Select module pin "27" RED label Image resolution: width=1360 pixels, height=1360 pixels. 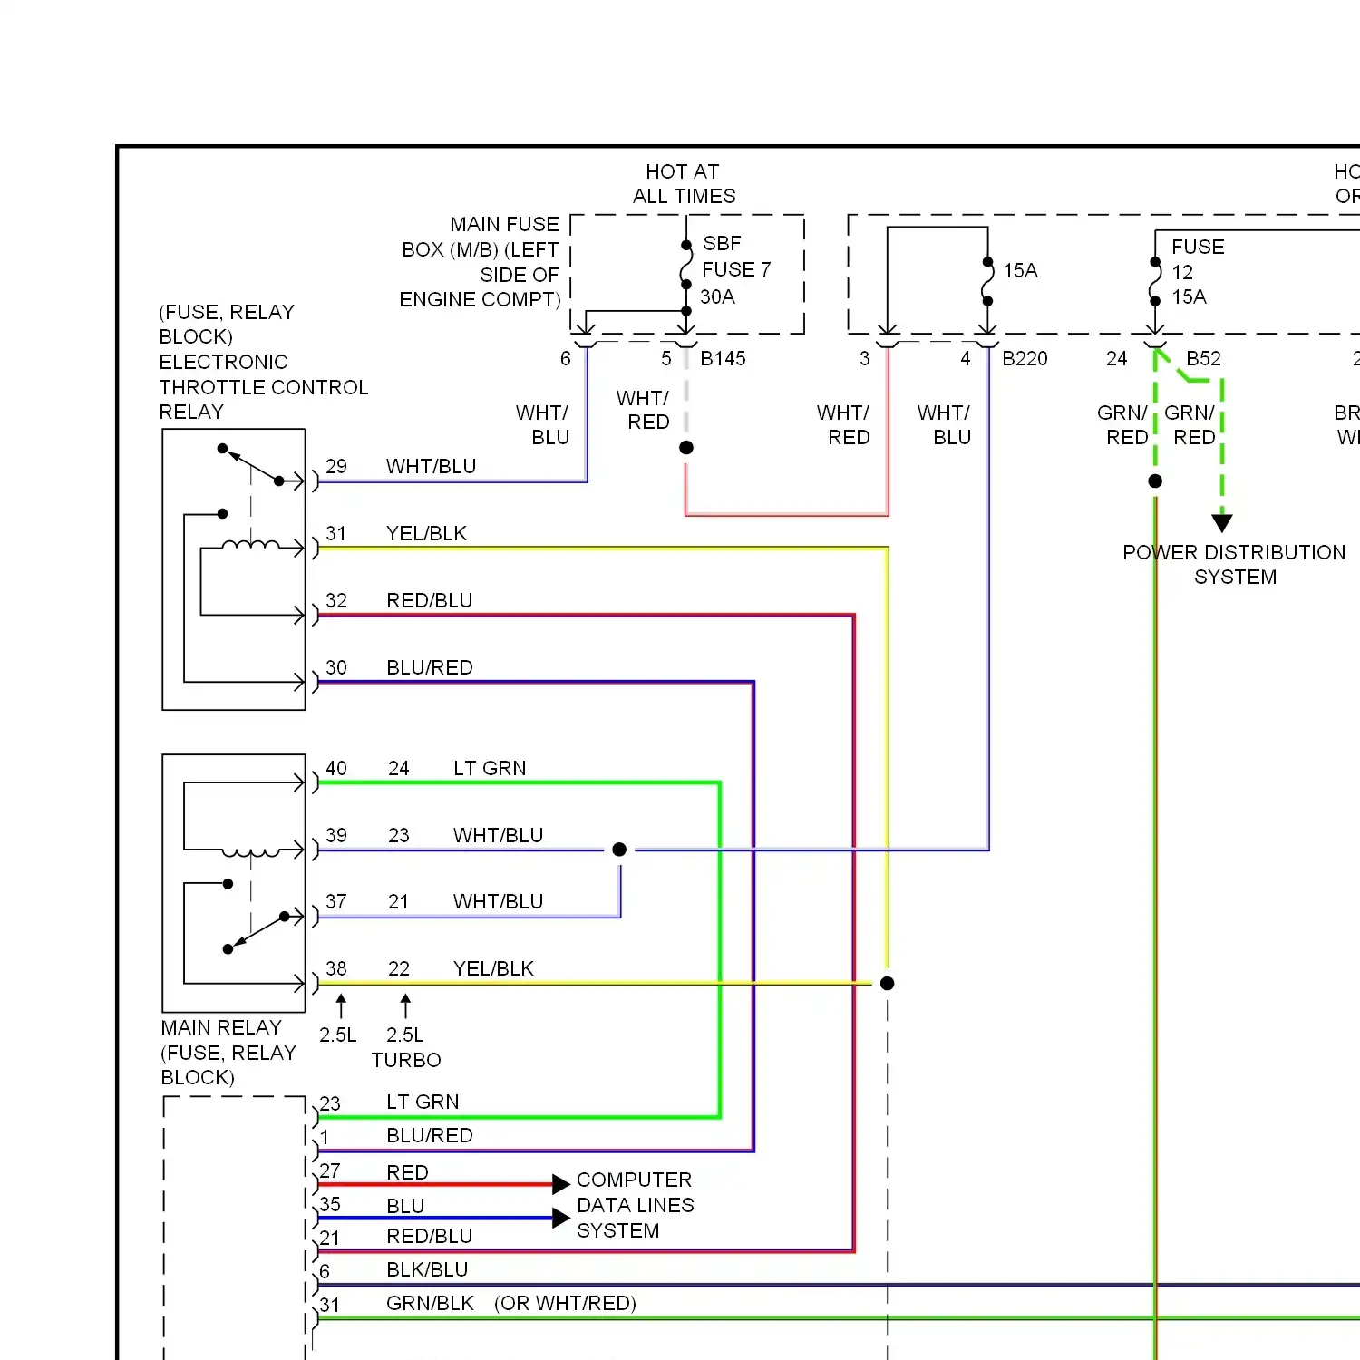(407, 1172)
